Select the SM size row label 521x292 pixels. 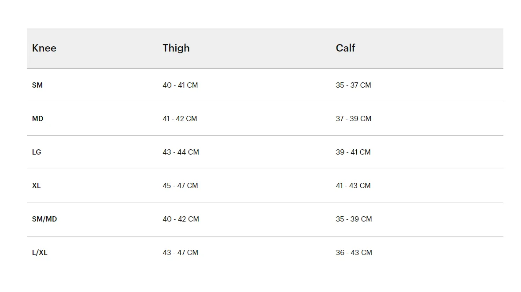click(37, 85)
